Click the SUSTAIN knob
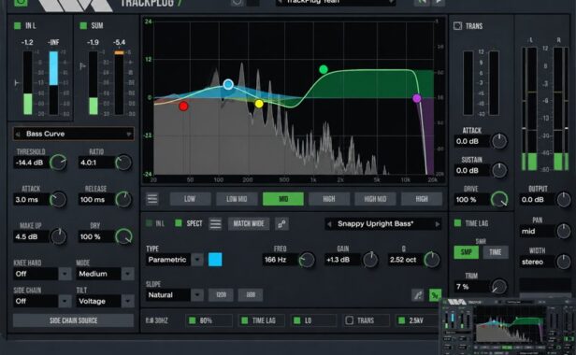 pyautogui.click(x=499, y=170)
